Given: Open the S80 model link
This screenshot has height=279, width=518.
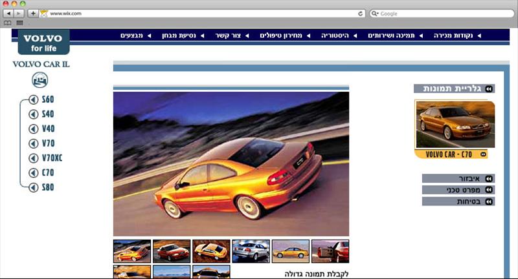Looking at the screenshot, I should coord(48,187).
